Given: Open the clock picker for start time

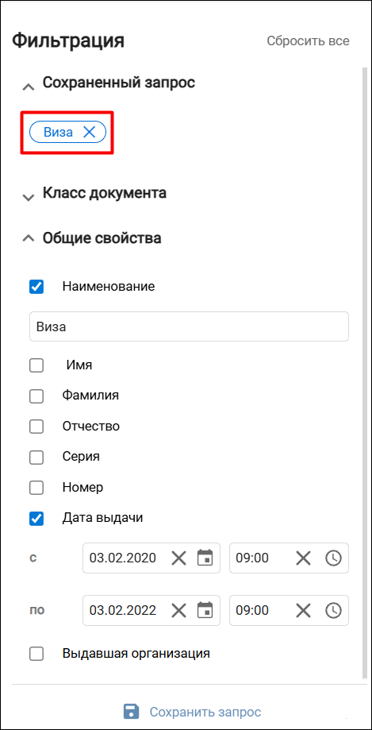Looking at the screenshot, I should point(333,558).
